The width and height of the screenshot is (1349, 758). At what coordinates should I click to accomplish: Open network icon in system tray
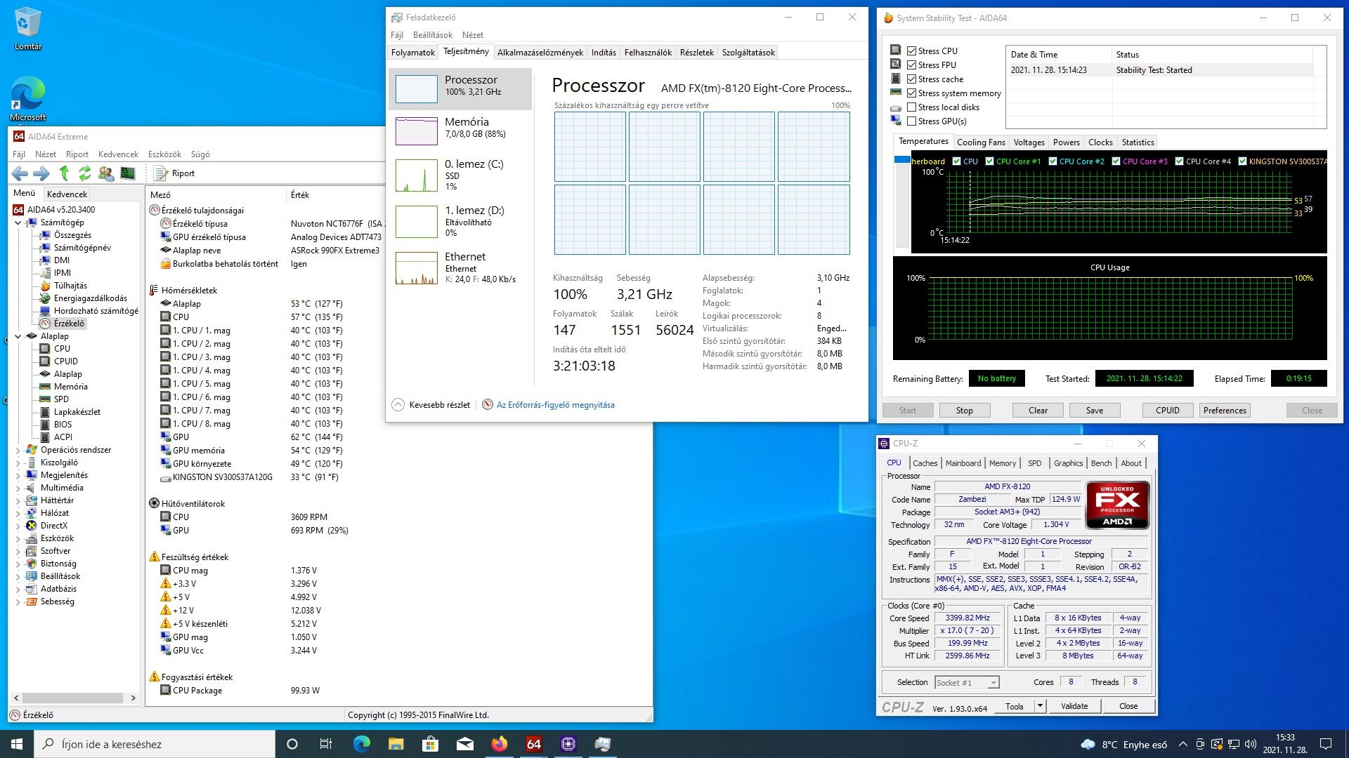click(x=1233, y=744)
